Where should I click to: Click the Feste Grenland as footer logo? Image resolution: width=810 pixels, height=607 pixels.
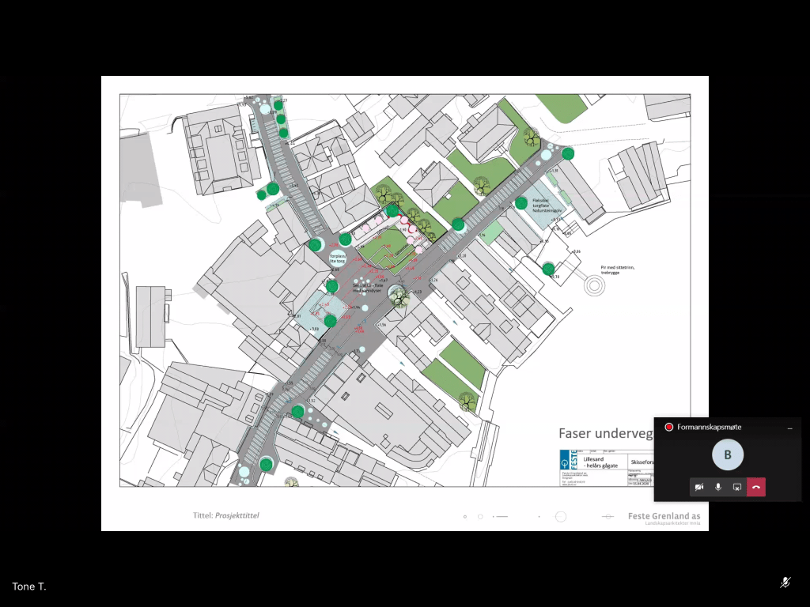click(663, 517)
